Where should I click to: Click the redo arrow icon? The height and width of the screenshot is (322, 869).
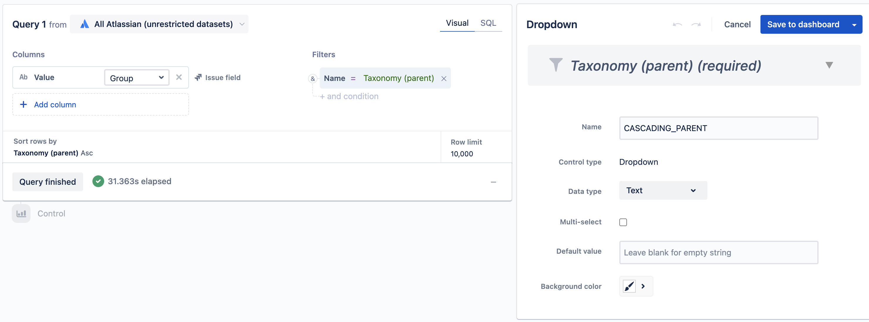pyautogui.click(x=696, y=25)
